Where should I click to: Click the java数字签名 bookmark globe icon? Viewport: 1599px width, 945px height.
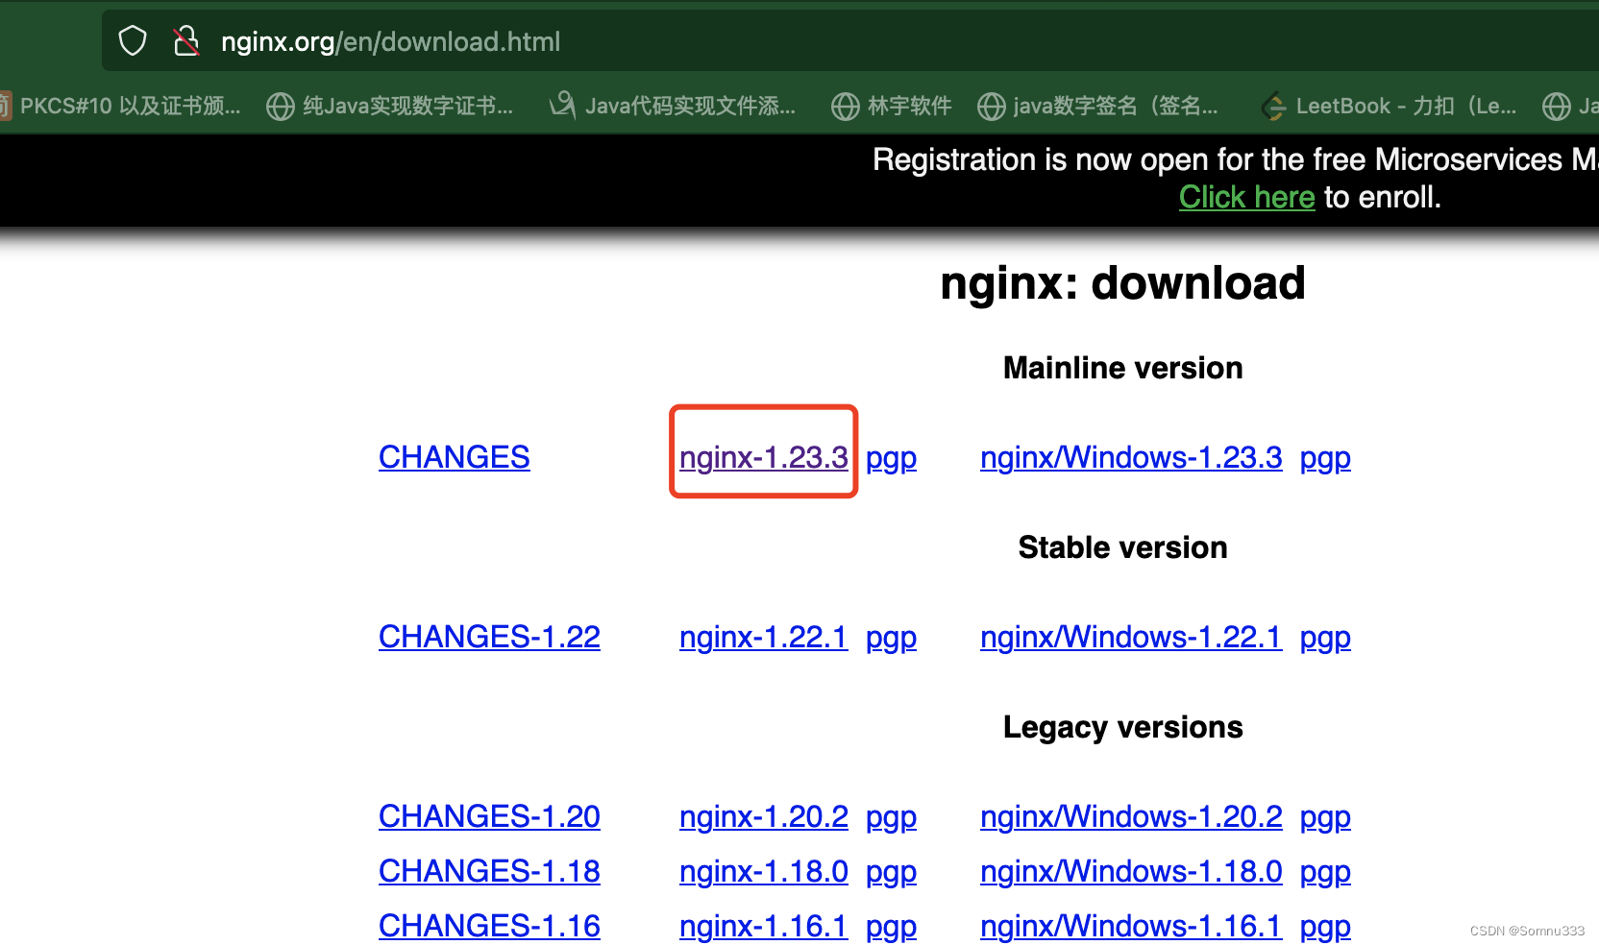pyautogui.click(x=991, y=106)
